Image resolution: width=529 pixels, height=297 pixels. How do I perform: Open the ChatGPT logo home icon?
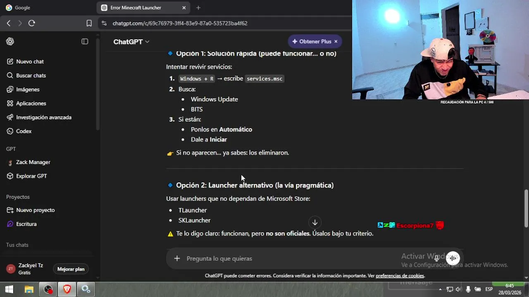click(x=10, y=42)
